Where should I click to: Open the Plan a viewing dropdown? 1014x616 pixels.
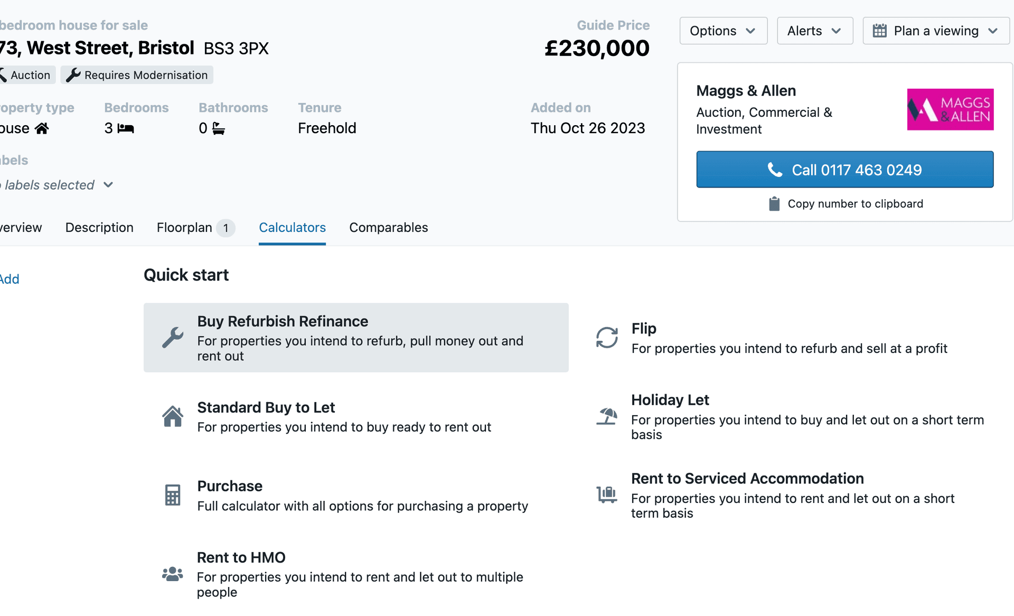coord(936,31)
